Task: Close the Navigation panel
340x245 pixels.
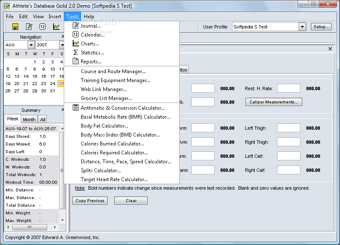Action: [x=62, y=37]
